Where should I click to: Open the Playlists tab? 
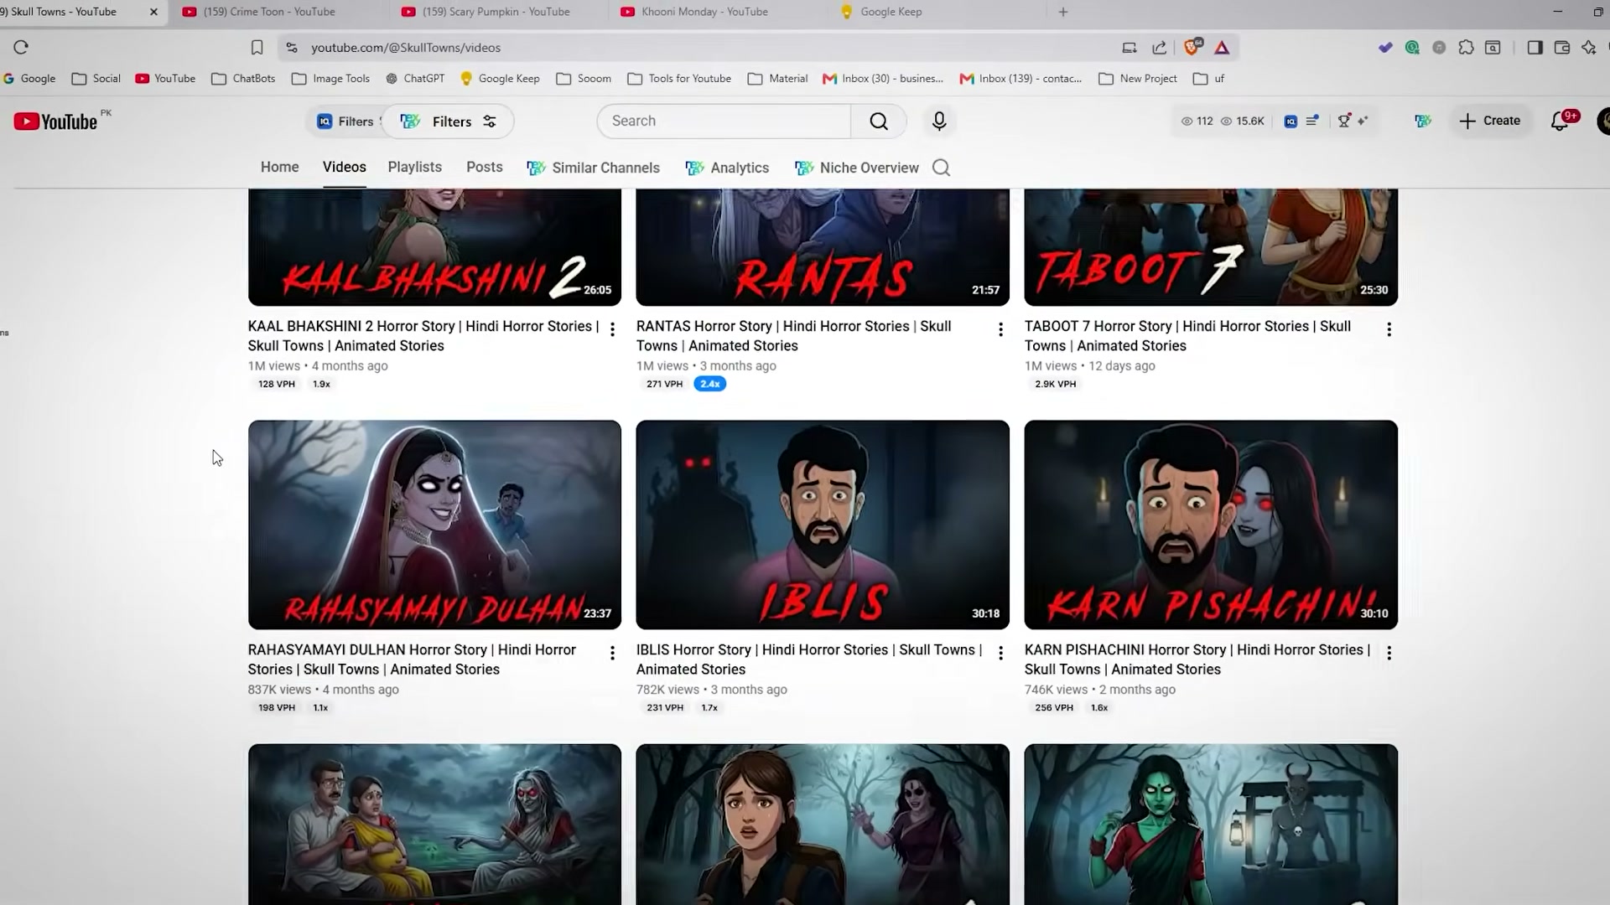pos(414,168)
